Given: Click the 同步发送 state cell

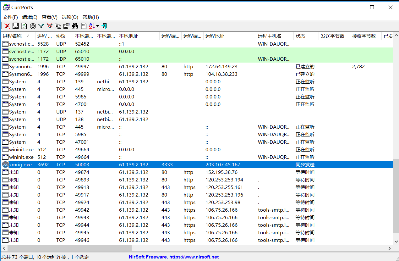Looking at the screenshot, I should click(x=305, y=165).
